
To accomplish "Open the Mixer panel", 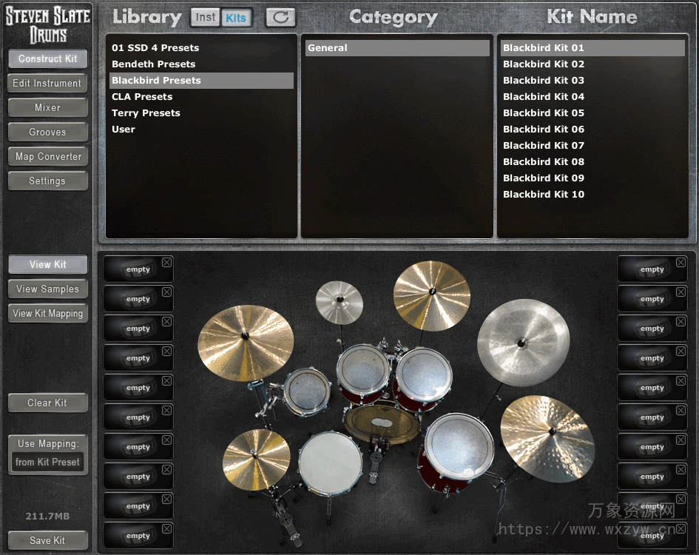I will pyautogui.click(x=47, y=107).
